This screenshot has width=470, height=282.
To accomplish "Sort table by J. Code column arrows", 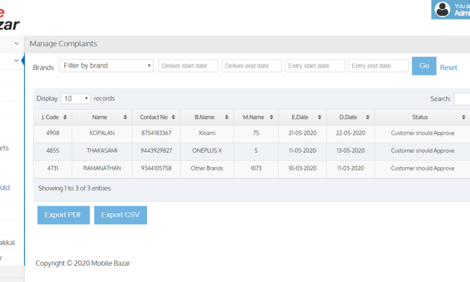I will coord(65,117).
